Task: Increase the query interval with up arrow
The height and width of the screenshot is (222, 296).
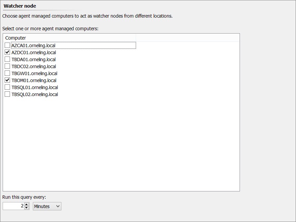Action: (27, 204)
